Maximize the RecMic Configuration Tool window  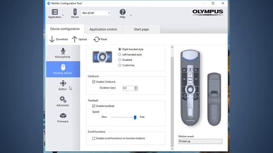pos(213,3)
